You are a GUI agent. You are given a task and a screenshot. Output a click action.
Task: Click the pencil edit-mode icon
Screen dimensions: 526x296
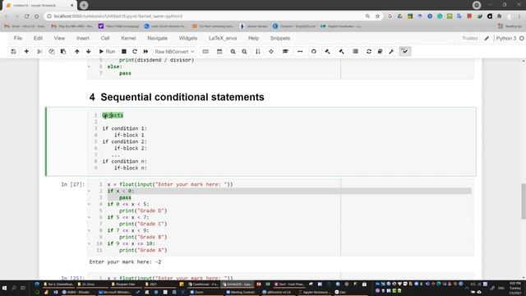point(487,39)
